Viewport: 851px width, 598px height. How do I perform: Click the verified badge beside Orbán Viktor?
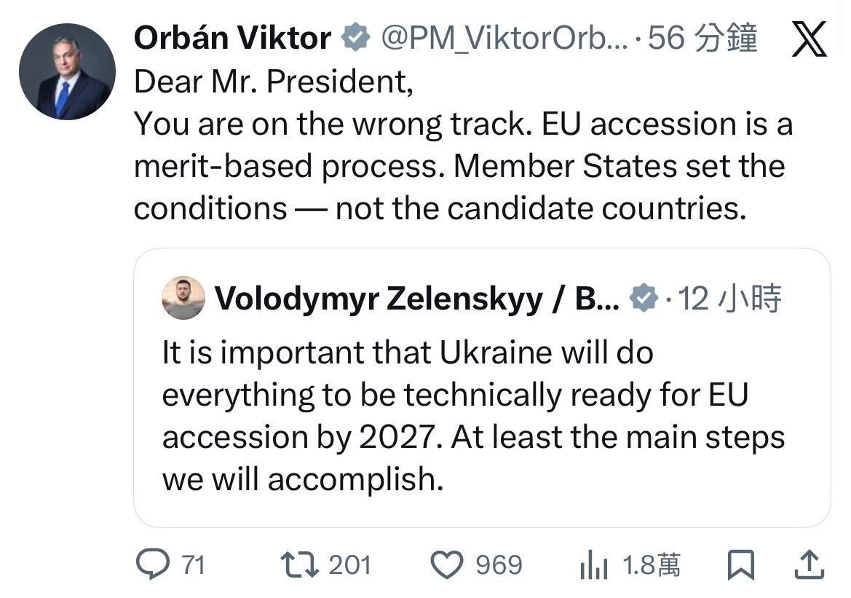[x=356, y=38]
